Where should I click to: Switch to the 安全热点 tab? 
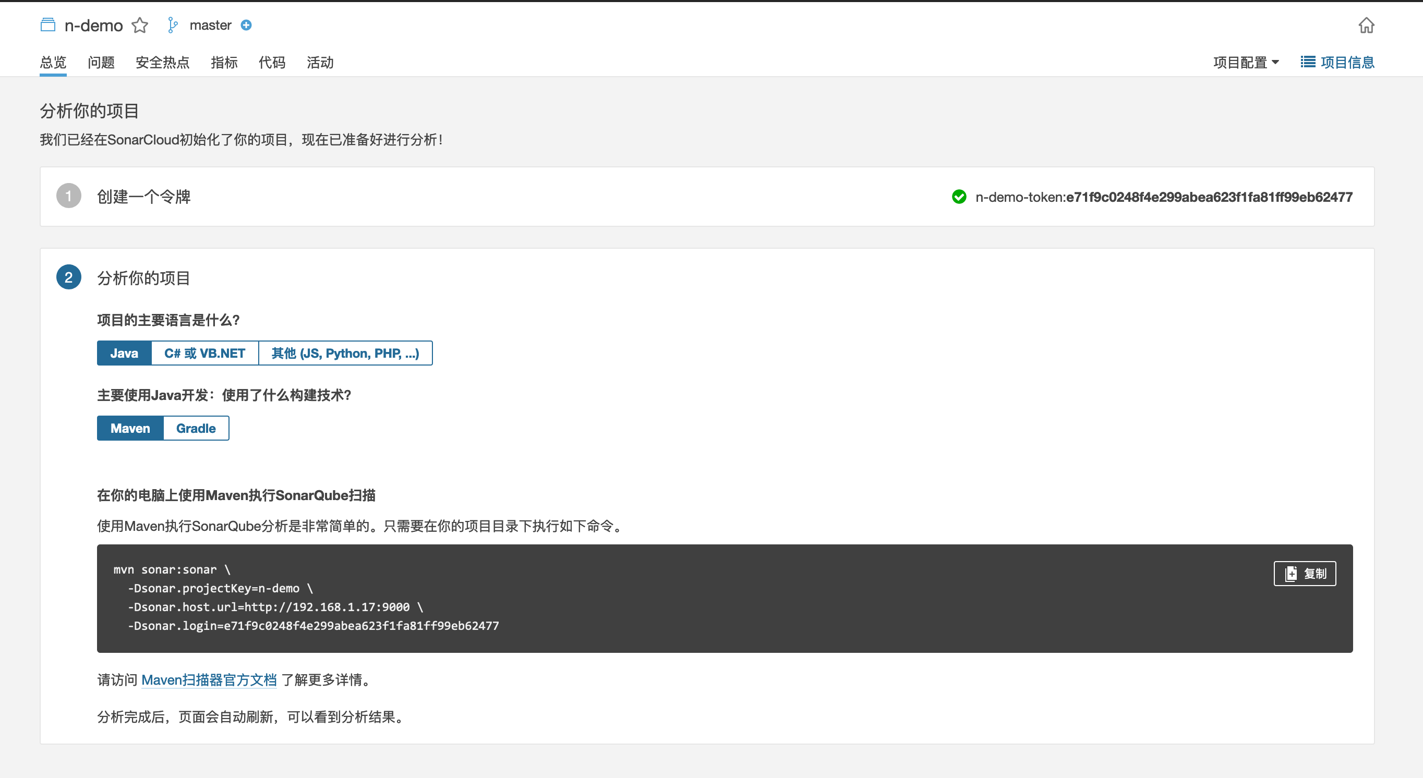162,63
